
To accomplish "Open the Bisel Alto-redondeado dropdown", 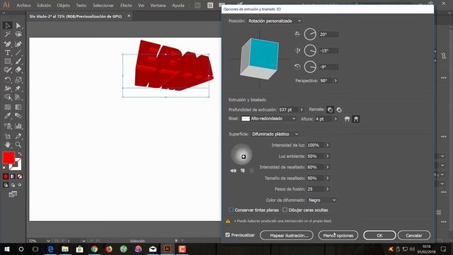I will [x=268, y=118].
